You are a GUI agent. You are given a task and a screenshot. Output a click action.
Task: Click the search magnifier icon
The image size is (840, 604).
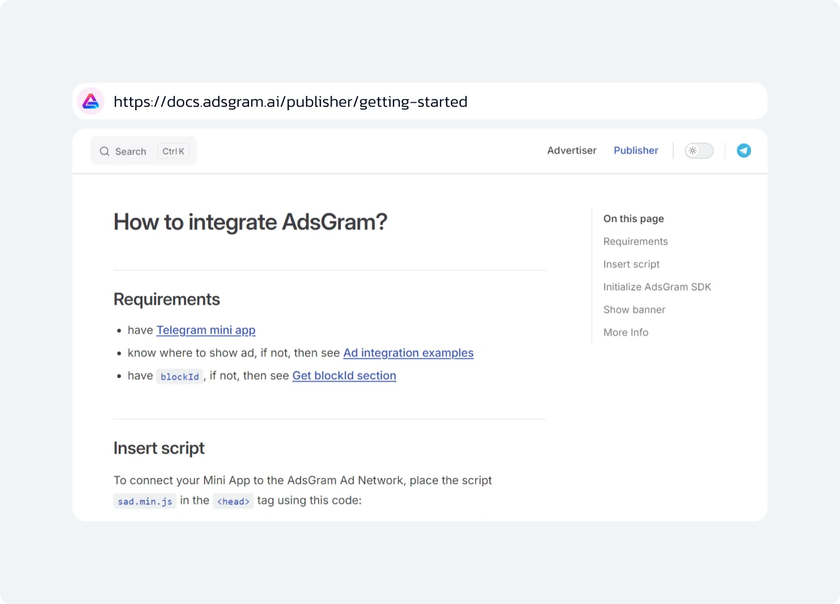[104, 152]
